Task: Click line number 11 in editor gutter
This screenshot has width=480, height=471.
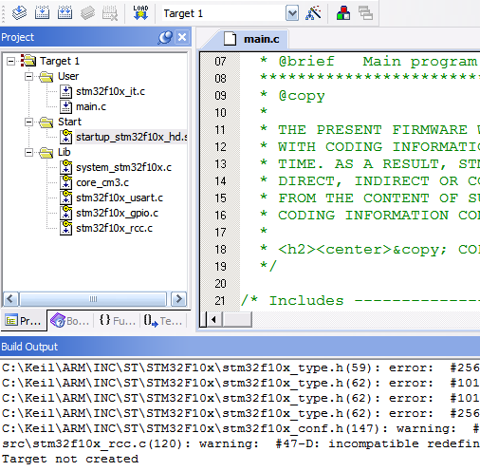Action: click(220, 130)
